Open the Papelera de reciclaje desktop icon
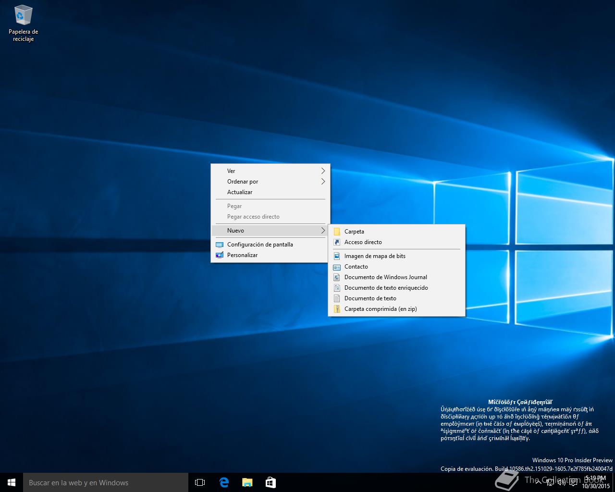615x492 pixels. 23,23
